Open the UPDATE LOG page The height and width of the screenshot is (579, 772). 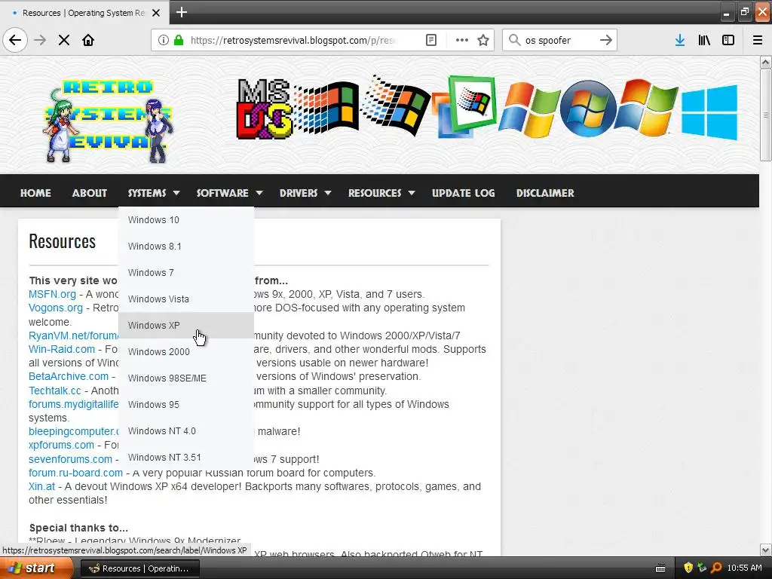[464, 193]
